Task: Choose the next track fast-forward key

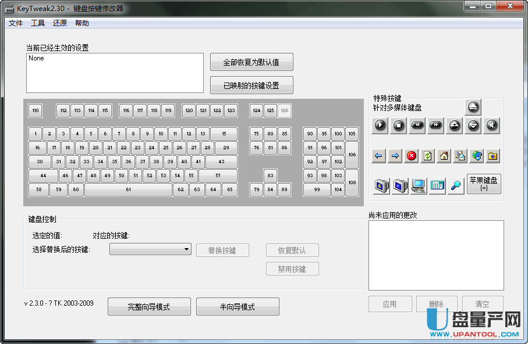Action: point(435,126)
